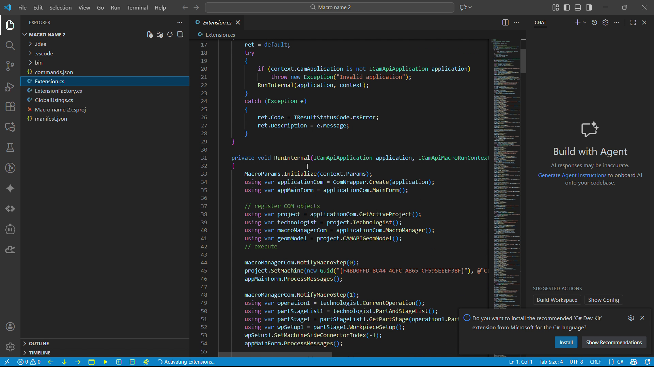Collapse all folders in Explorer
654x367 pixels.
point(180,35)
